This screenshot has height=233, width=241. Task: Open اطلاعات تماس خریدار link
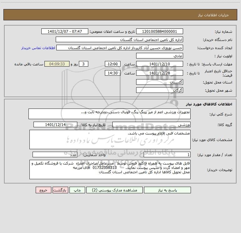(38, 48)
